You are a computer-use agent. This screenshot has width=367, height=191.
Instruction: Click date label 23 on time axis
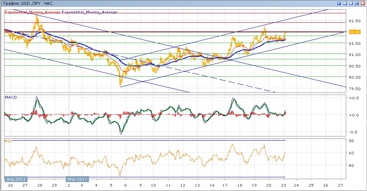tap(284, 185)
